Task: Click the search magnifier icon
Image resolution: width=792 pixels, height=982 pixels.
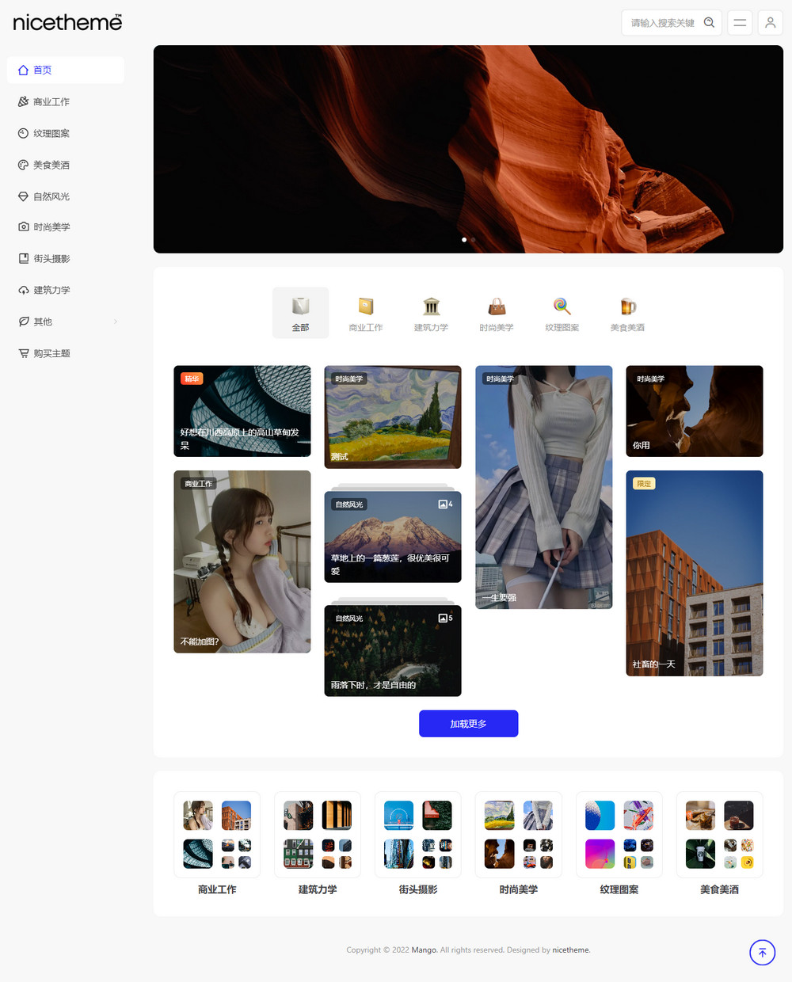Action: click(x=709, y=23)
